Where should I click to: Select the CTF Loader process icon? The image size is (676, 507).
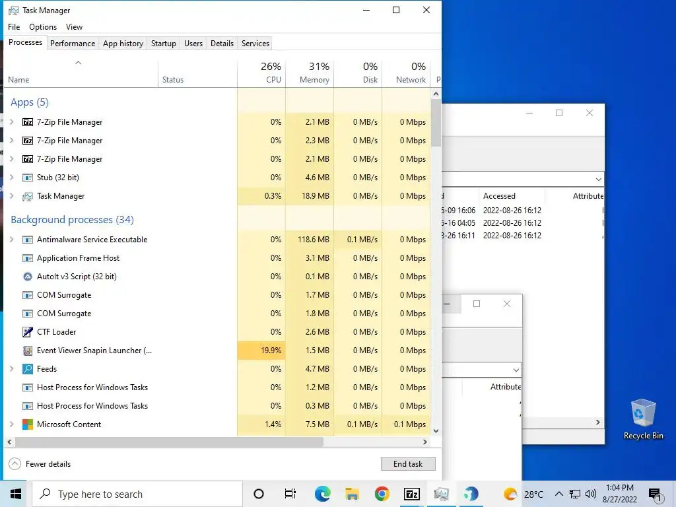click(x=28, y=332)
